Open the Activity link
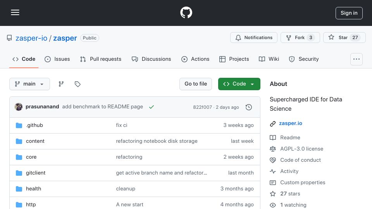The height and width of the screenshot is (209, 372). [x=289, y=171]
